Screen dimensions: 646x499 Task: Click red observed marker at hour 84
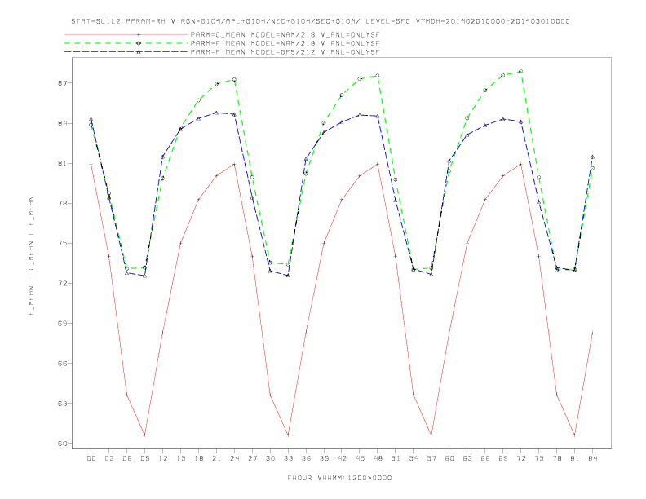592,333
